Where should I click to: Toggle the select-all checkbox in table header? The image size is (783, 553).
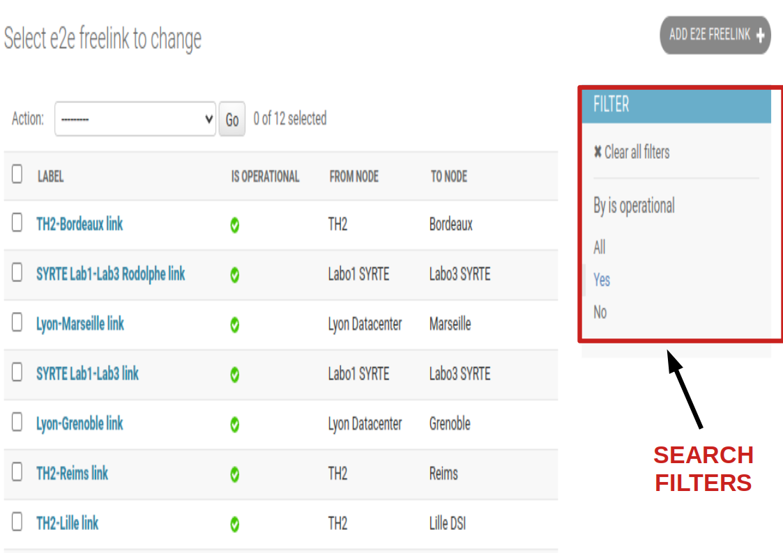[x=17, y=174]
